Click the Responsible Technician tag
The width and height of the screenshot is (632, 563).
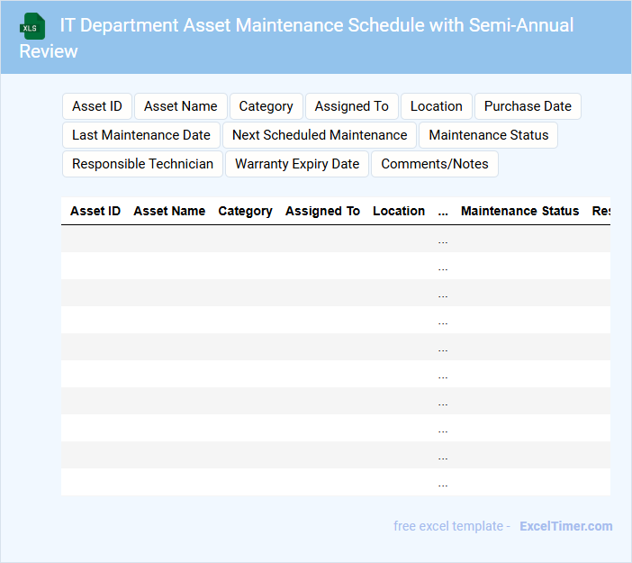[142, 164]
